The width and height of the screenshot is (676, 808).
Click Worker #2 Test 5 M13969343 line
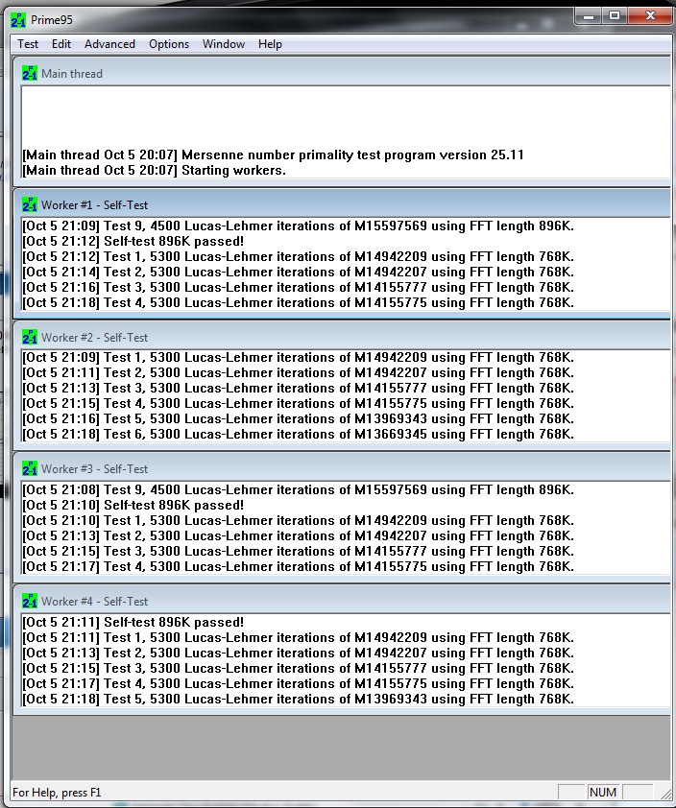pos(298,419)
